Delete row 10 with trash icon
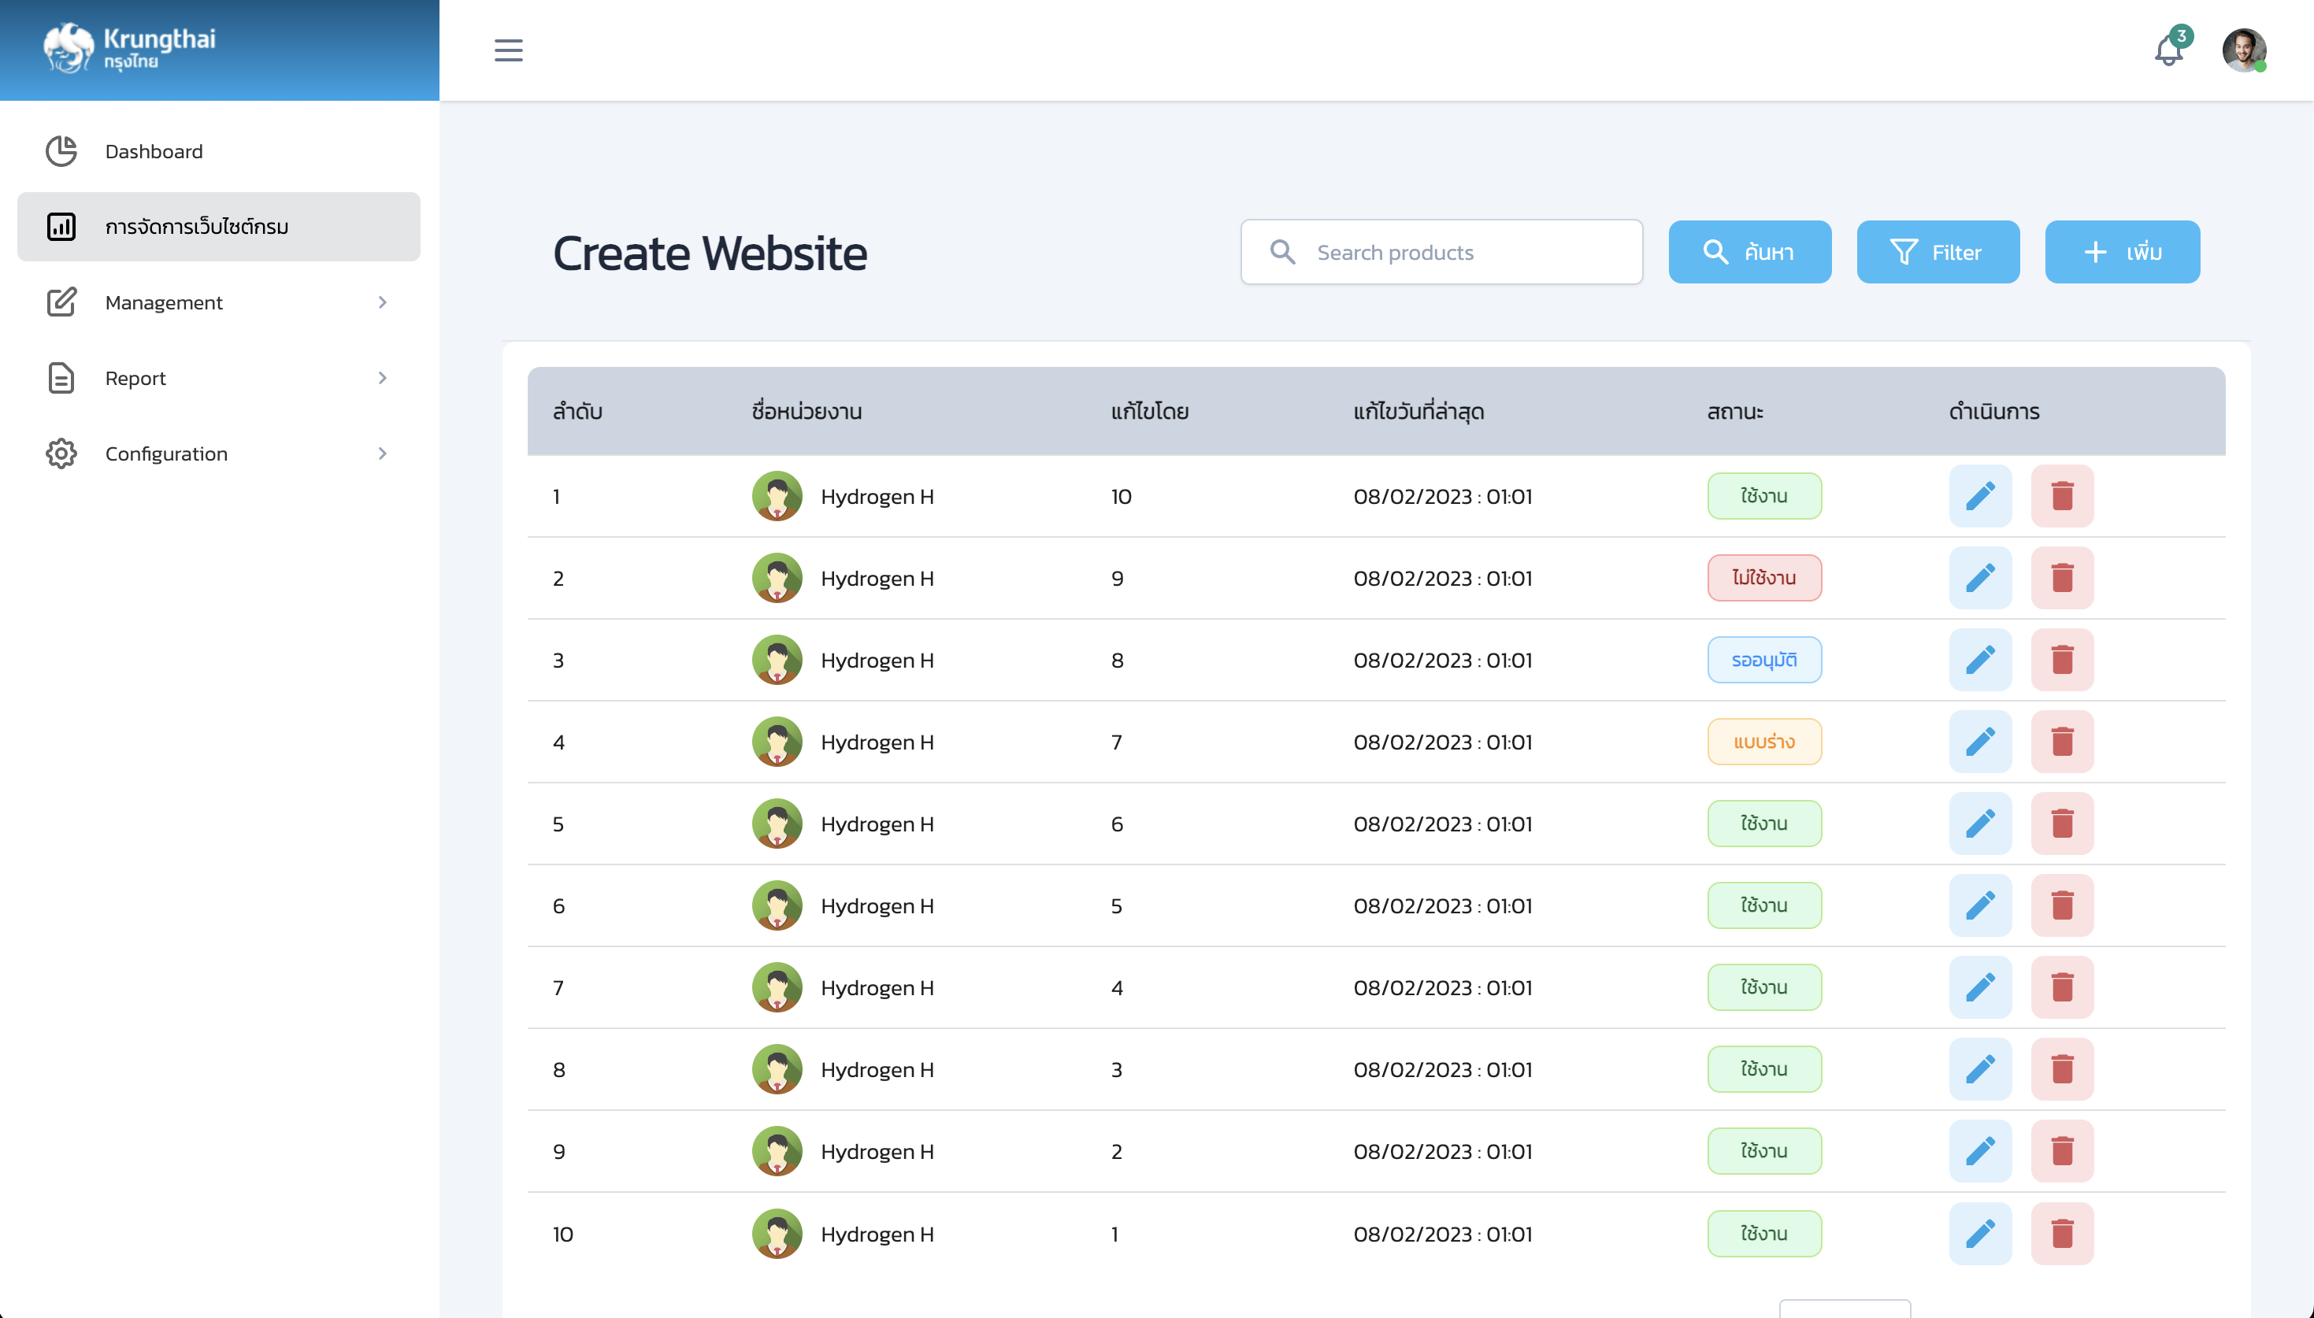 click(2061, 1234)
